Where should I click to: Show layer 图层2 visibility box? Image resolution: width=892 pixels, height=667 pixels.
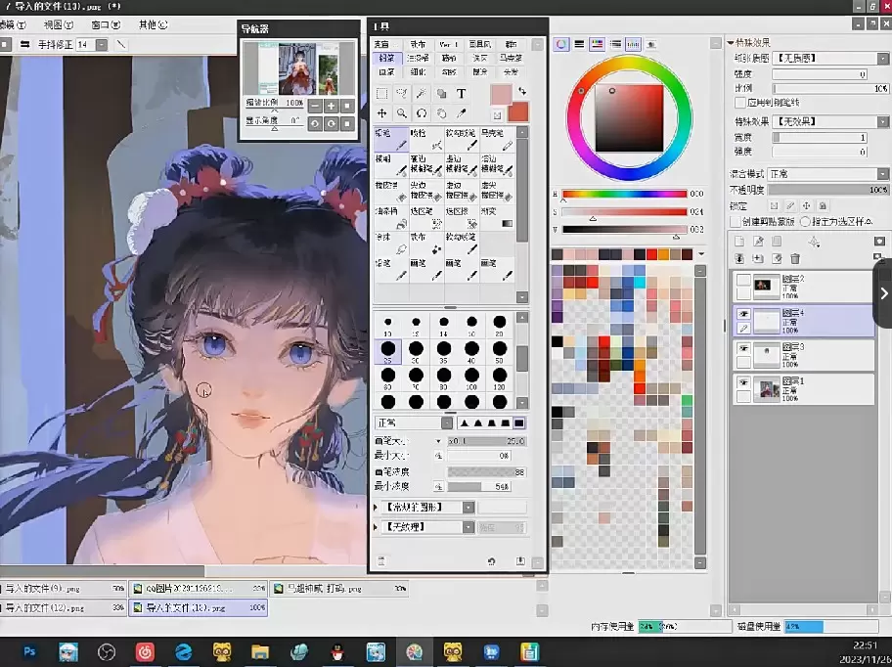(743, 280)
